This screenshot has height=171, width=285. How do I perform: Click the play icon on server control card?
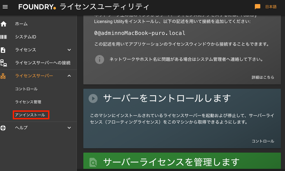click(x=93, y=98)
